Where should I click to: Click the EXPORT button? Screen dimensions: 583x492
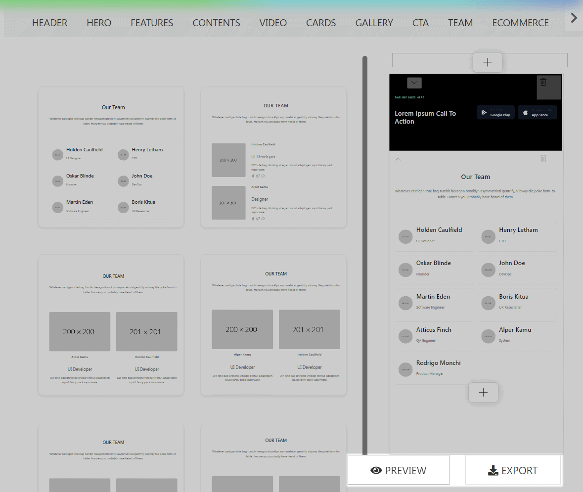[x=513, y=470]
